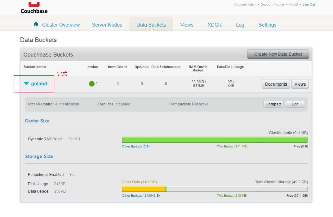Click the Compaction: Not active text
This screenshot has height=217, width=333.
tap(189, 104)
